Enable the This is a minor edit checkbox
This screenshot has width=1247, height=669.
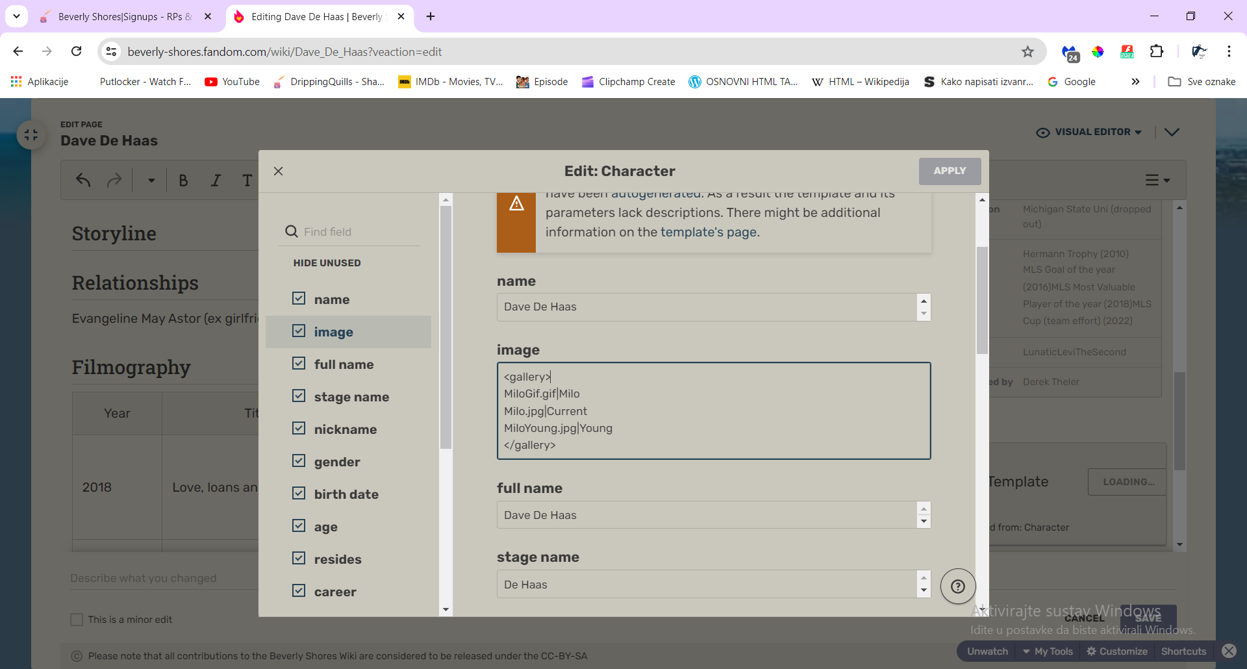[77, 620]
